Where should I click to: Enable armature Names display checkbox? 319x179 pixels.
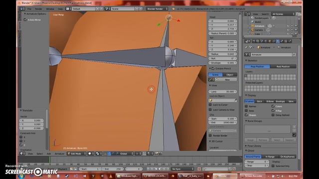[x=246, y=106]
